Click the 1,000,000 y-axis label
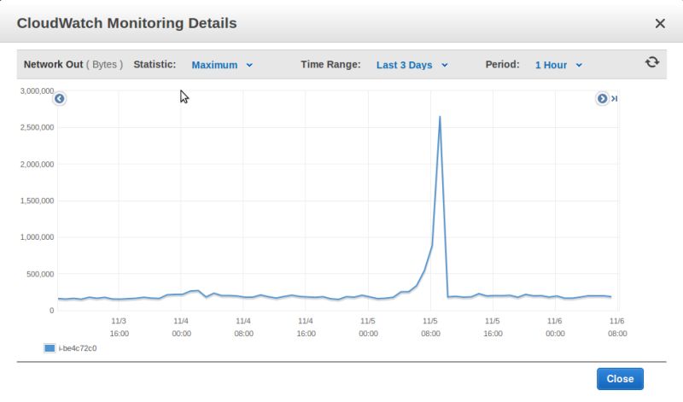683x402 pixels. pos(37,237)
